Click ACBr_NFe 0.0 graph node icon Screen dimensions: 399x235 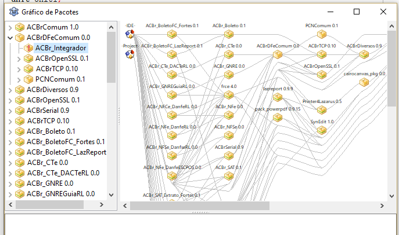pos(229,115)
